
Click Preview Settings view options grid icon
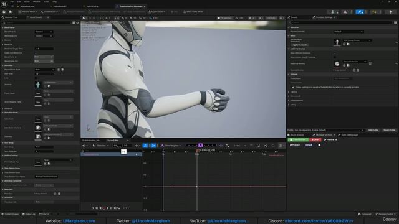click(395, 22)
